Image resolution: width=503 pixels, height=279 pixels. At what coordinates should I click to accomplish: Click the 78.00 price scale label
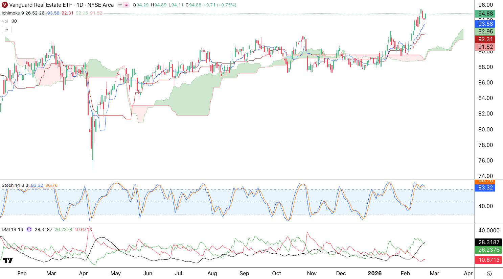[x=485, y=145]
